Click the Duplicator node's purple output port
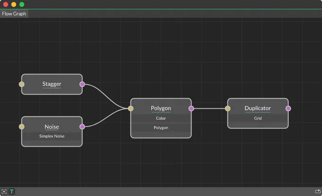The width and height of the screenshot is (322, 196). [288, 108]
